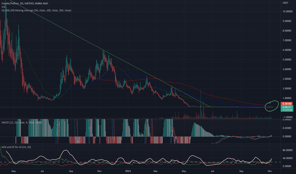Click the Nov label right before 2022
The width and height of the screenshot is (296, 174).
coord(99,171)
